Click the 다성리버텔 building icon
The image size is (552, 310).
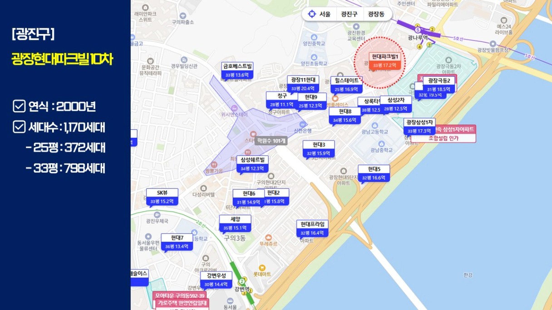203,188
